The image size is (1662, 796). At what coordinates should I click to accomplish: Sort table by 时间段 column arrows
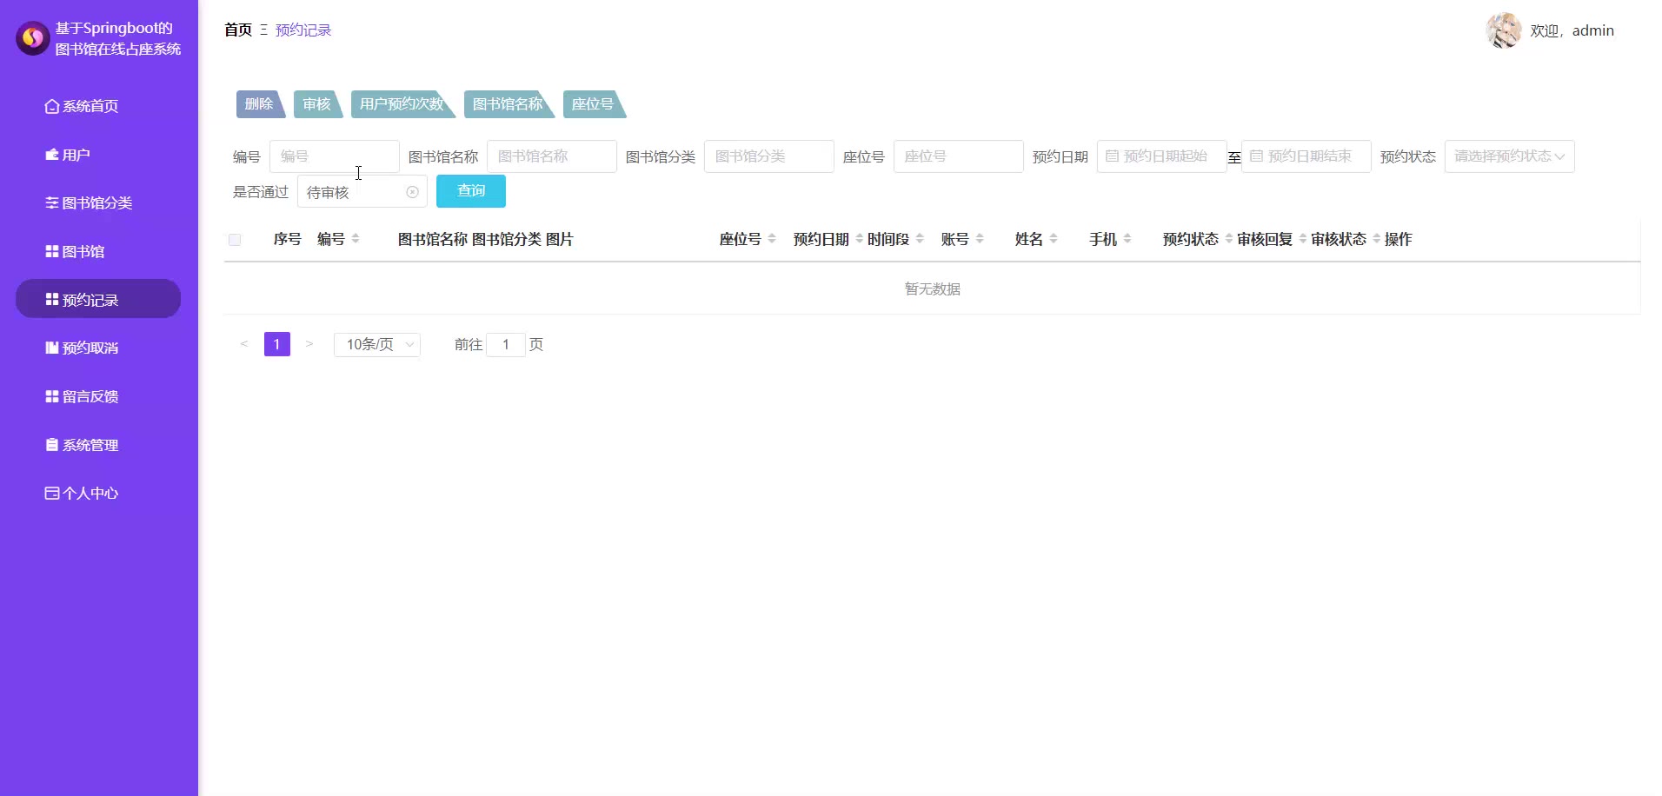[920, 239]
